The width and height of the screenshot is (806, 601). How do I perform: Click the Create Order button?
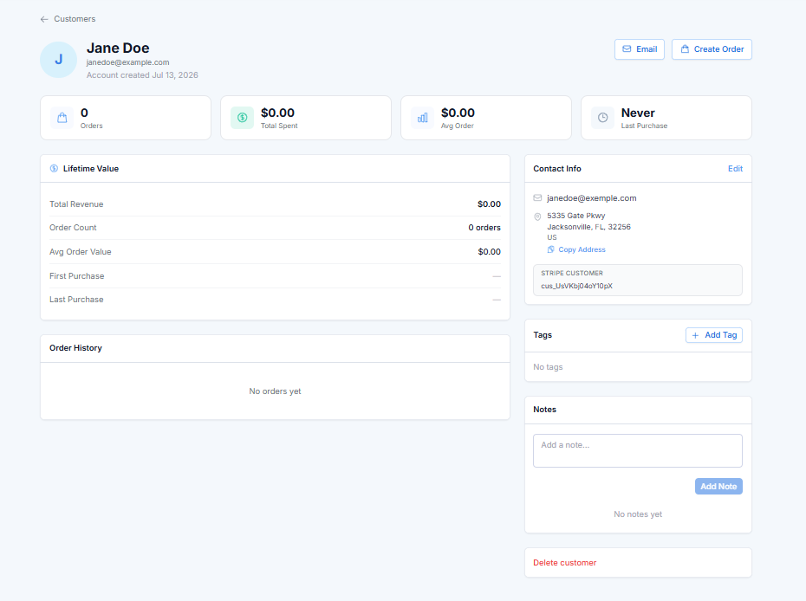(x=712, y=49)
